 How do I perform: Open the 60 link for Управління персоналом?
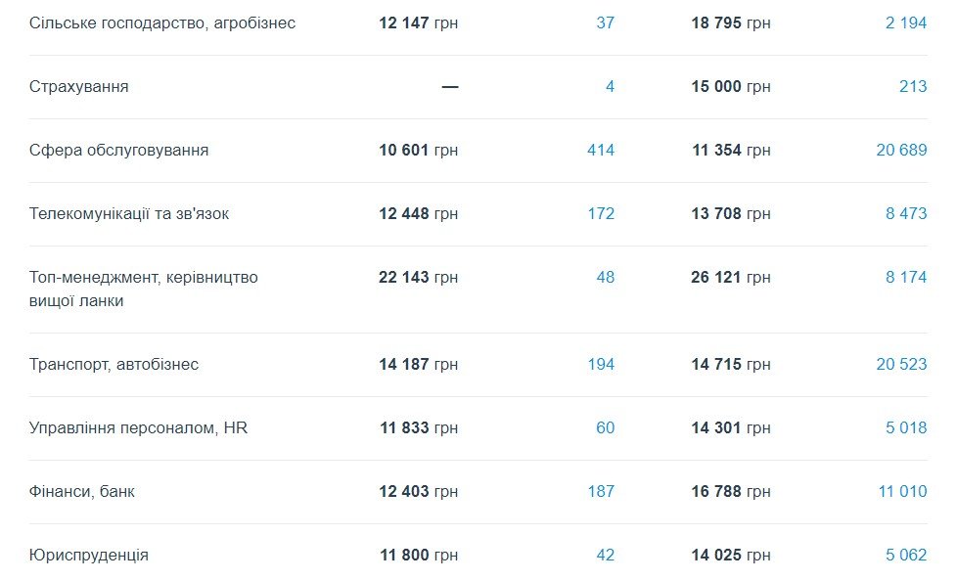[605, 427]
